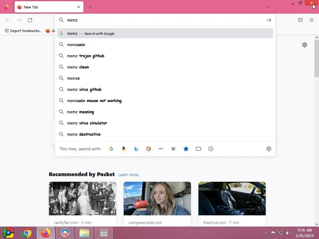Choose 'memz meaning' suggestion
This screenshot has width=319, height=239.
(165, 112)
